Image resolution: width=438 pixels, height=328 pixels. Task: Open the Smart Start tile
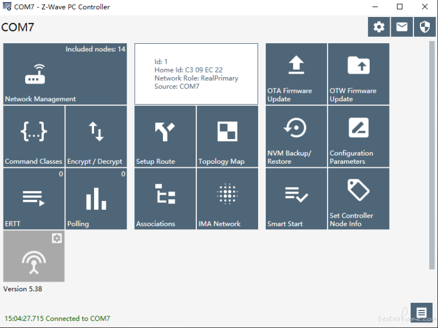coord(296,199)
